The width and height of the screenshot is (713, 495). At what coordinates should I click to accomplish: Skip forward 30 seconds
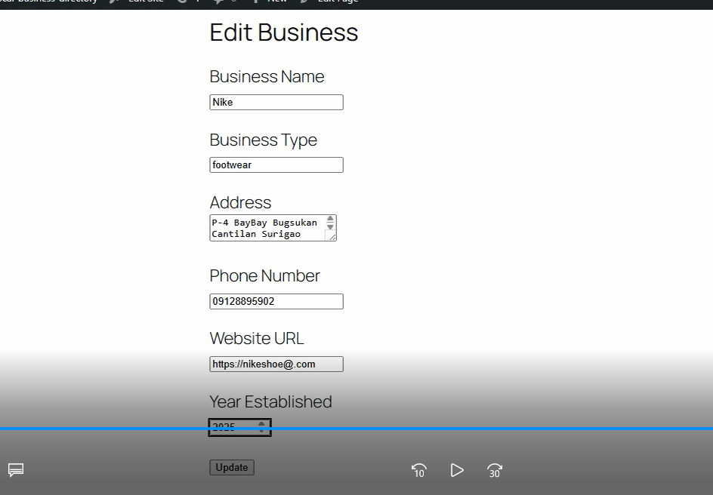(x=495, y=470)
